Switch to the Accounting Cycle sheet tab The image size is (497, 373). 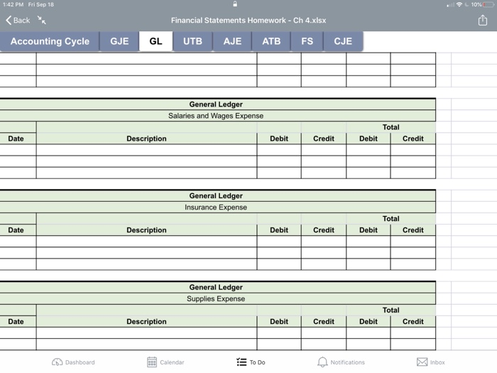(50, 41)
